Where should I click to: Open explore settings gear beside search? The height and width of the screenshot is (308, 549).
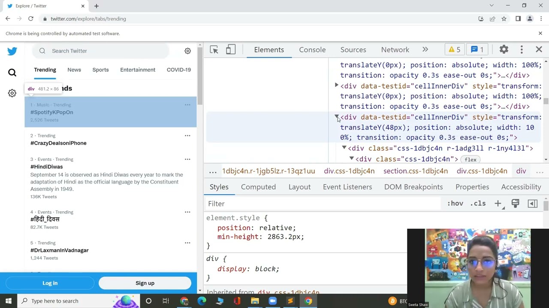(x=187, y=51)
